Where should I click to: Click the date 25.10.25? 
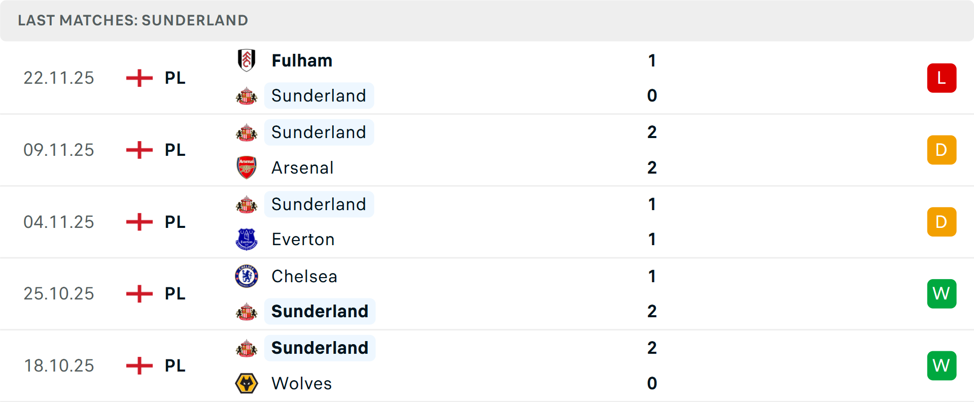[x=59, y=293]
